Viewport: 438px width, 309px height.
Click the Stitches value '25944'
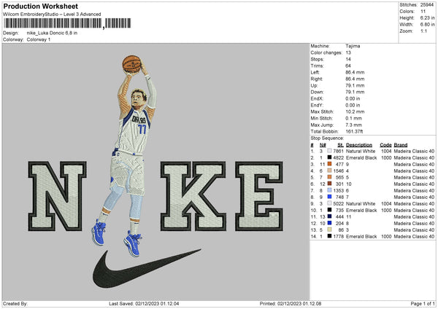tap(427, 5)
